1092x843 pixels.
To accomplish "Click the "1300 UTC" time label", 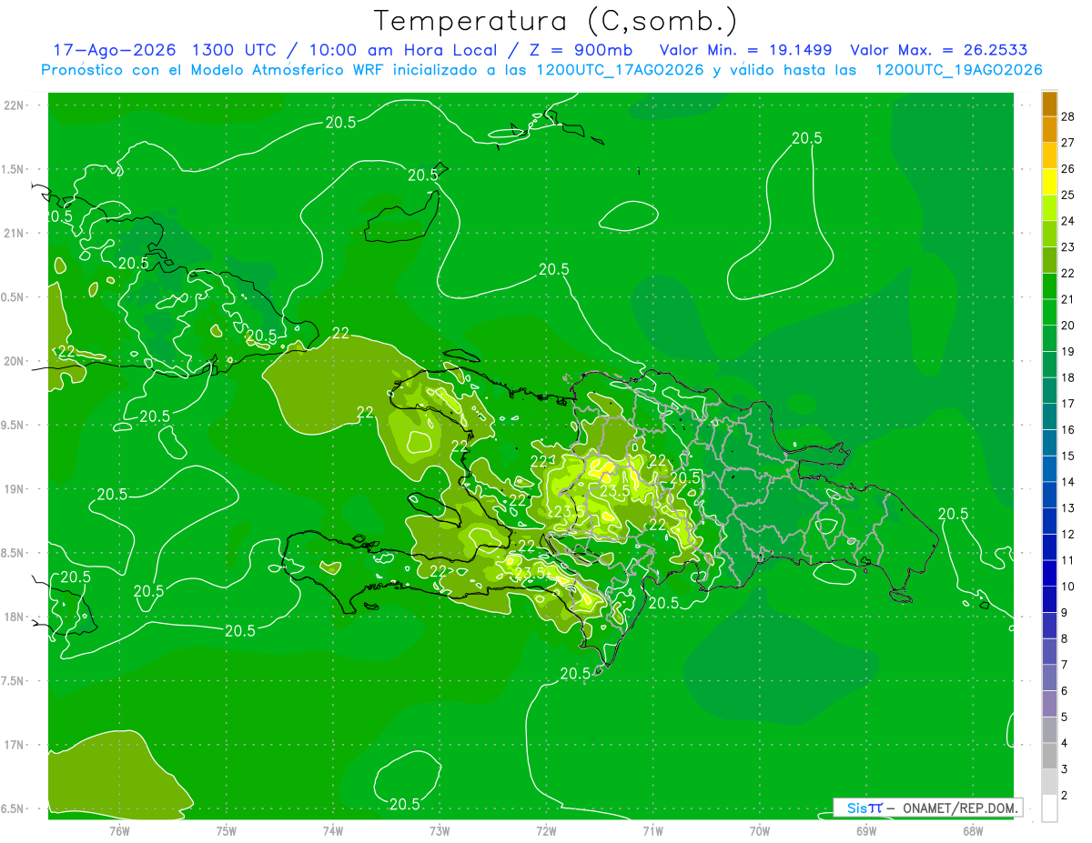I will pyautogui.click(x=233, y=50).
